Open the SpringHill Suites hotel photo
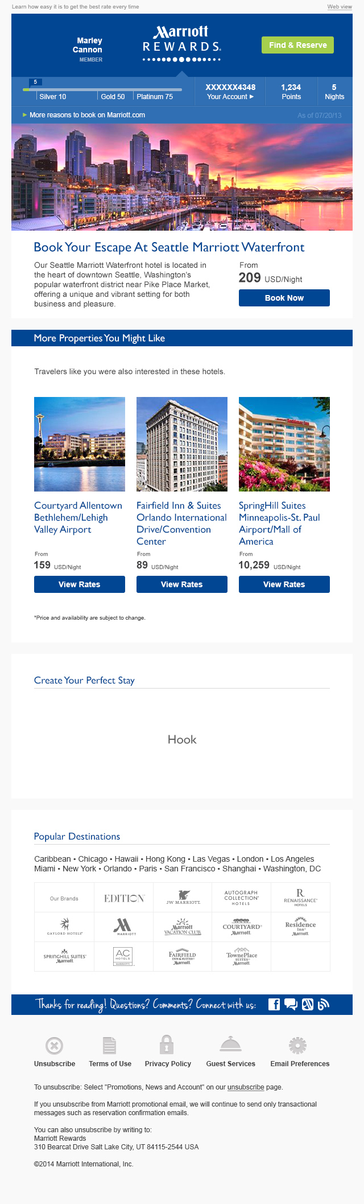Image resolution: width=364 pixels, height=1204 pixels. click(x=284, y=444)
